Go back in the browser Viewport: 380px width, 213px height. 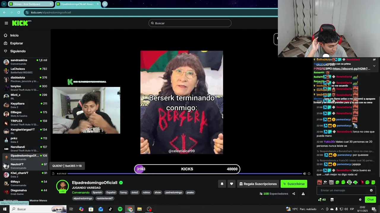point(4,12)
